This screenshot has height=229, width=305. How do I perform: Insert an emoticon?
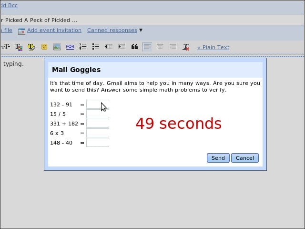coord(44,47)
